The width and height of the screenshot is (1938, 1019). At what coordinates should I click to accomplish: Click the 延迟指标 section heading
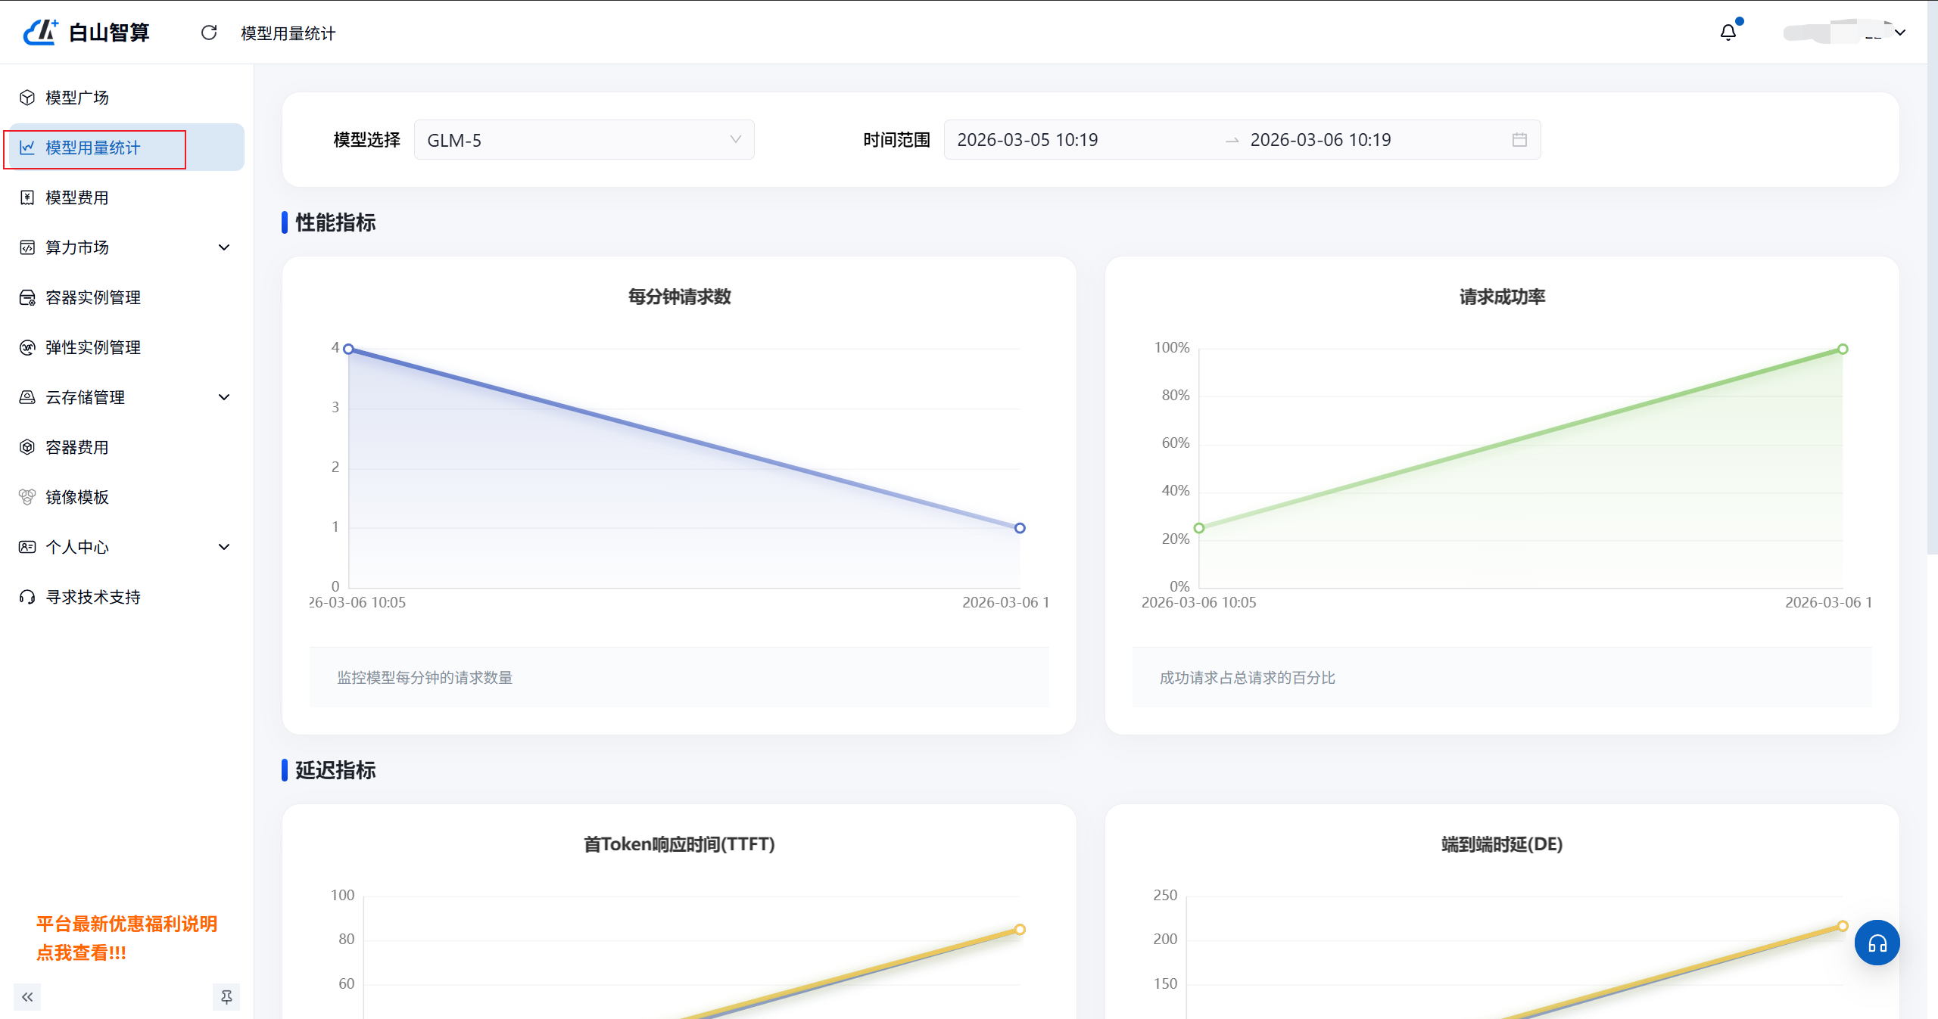335,770
